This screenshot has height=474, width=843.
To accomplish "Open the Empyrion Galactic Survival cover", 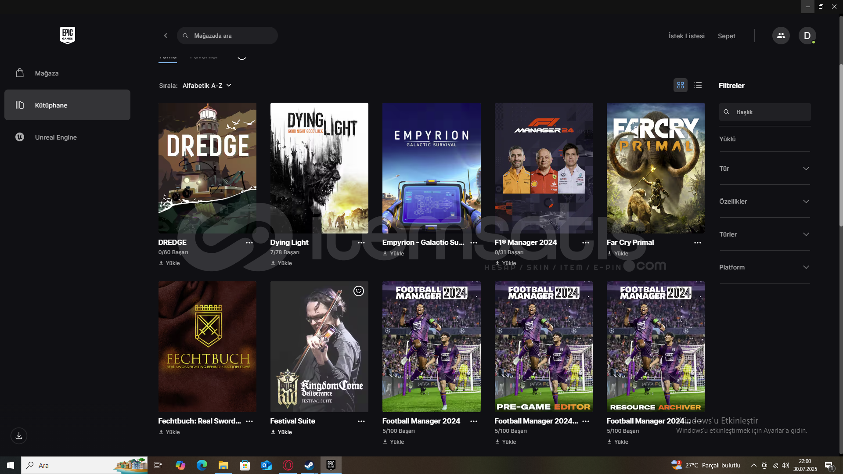I will point(432,168).
